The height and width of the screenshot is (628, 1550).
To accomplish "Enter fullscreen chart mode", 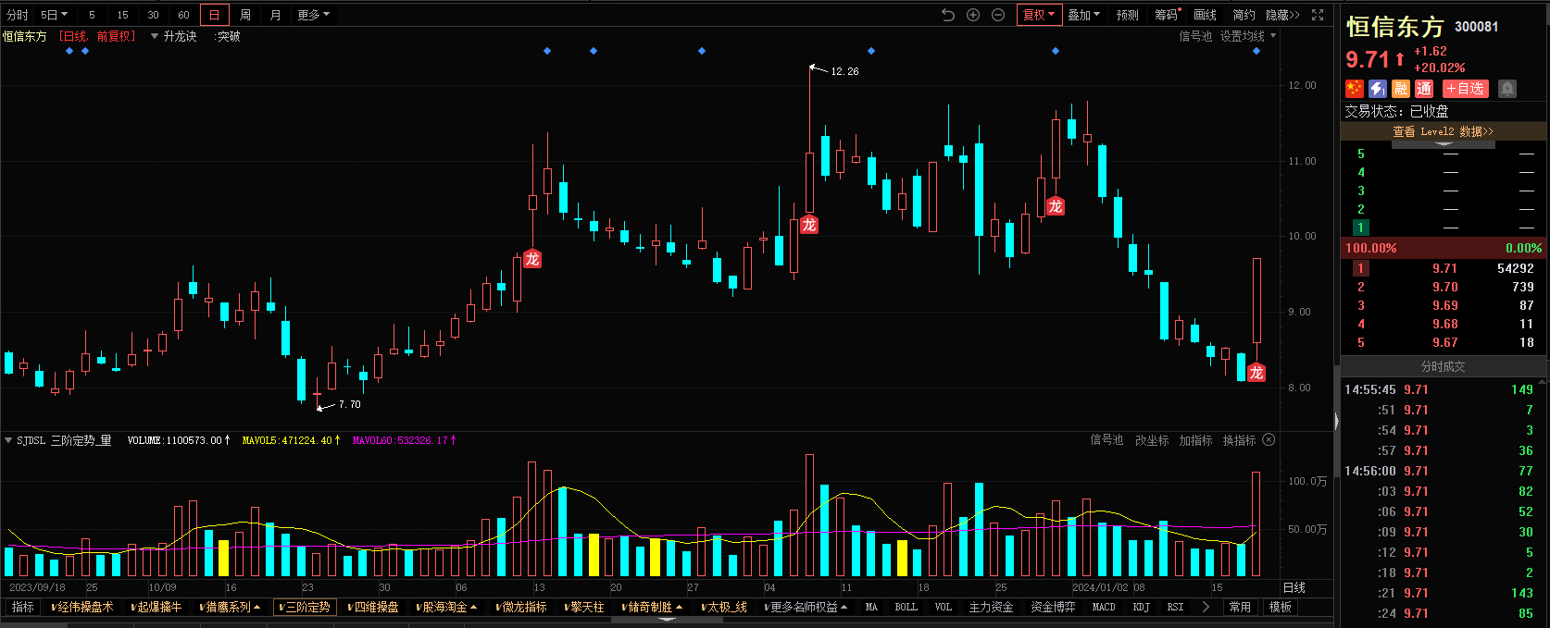I will tap(1318, 15).
